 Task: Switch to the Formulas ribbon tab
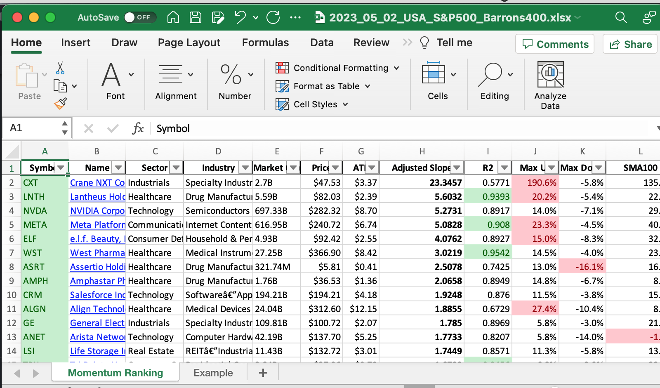pyautogui.click(x=265, y=43)
